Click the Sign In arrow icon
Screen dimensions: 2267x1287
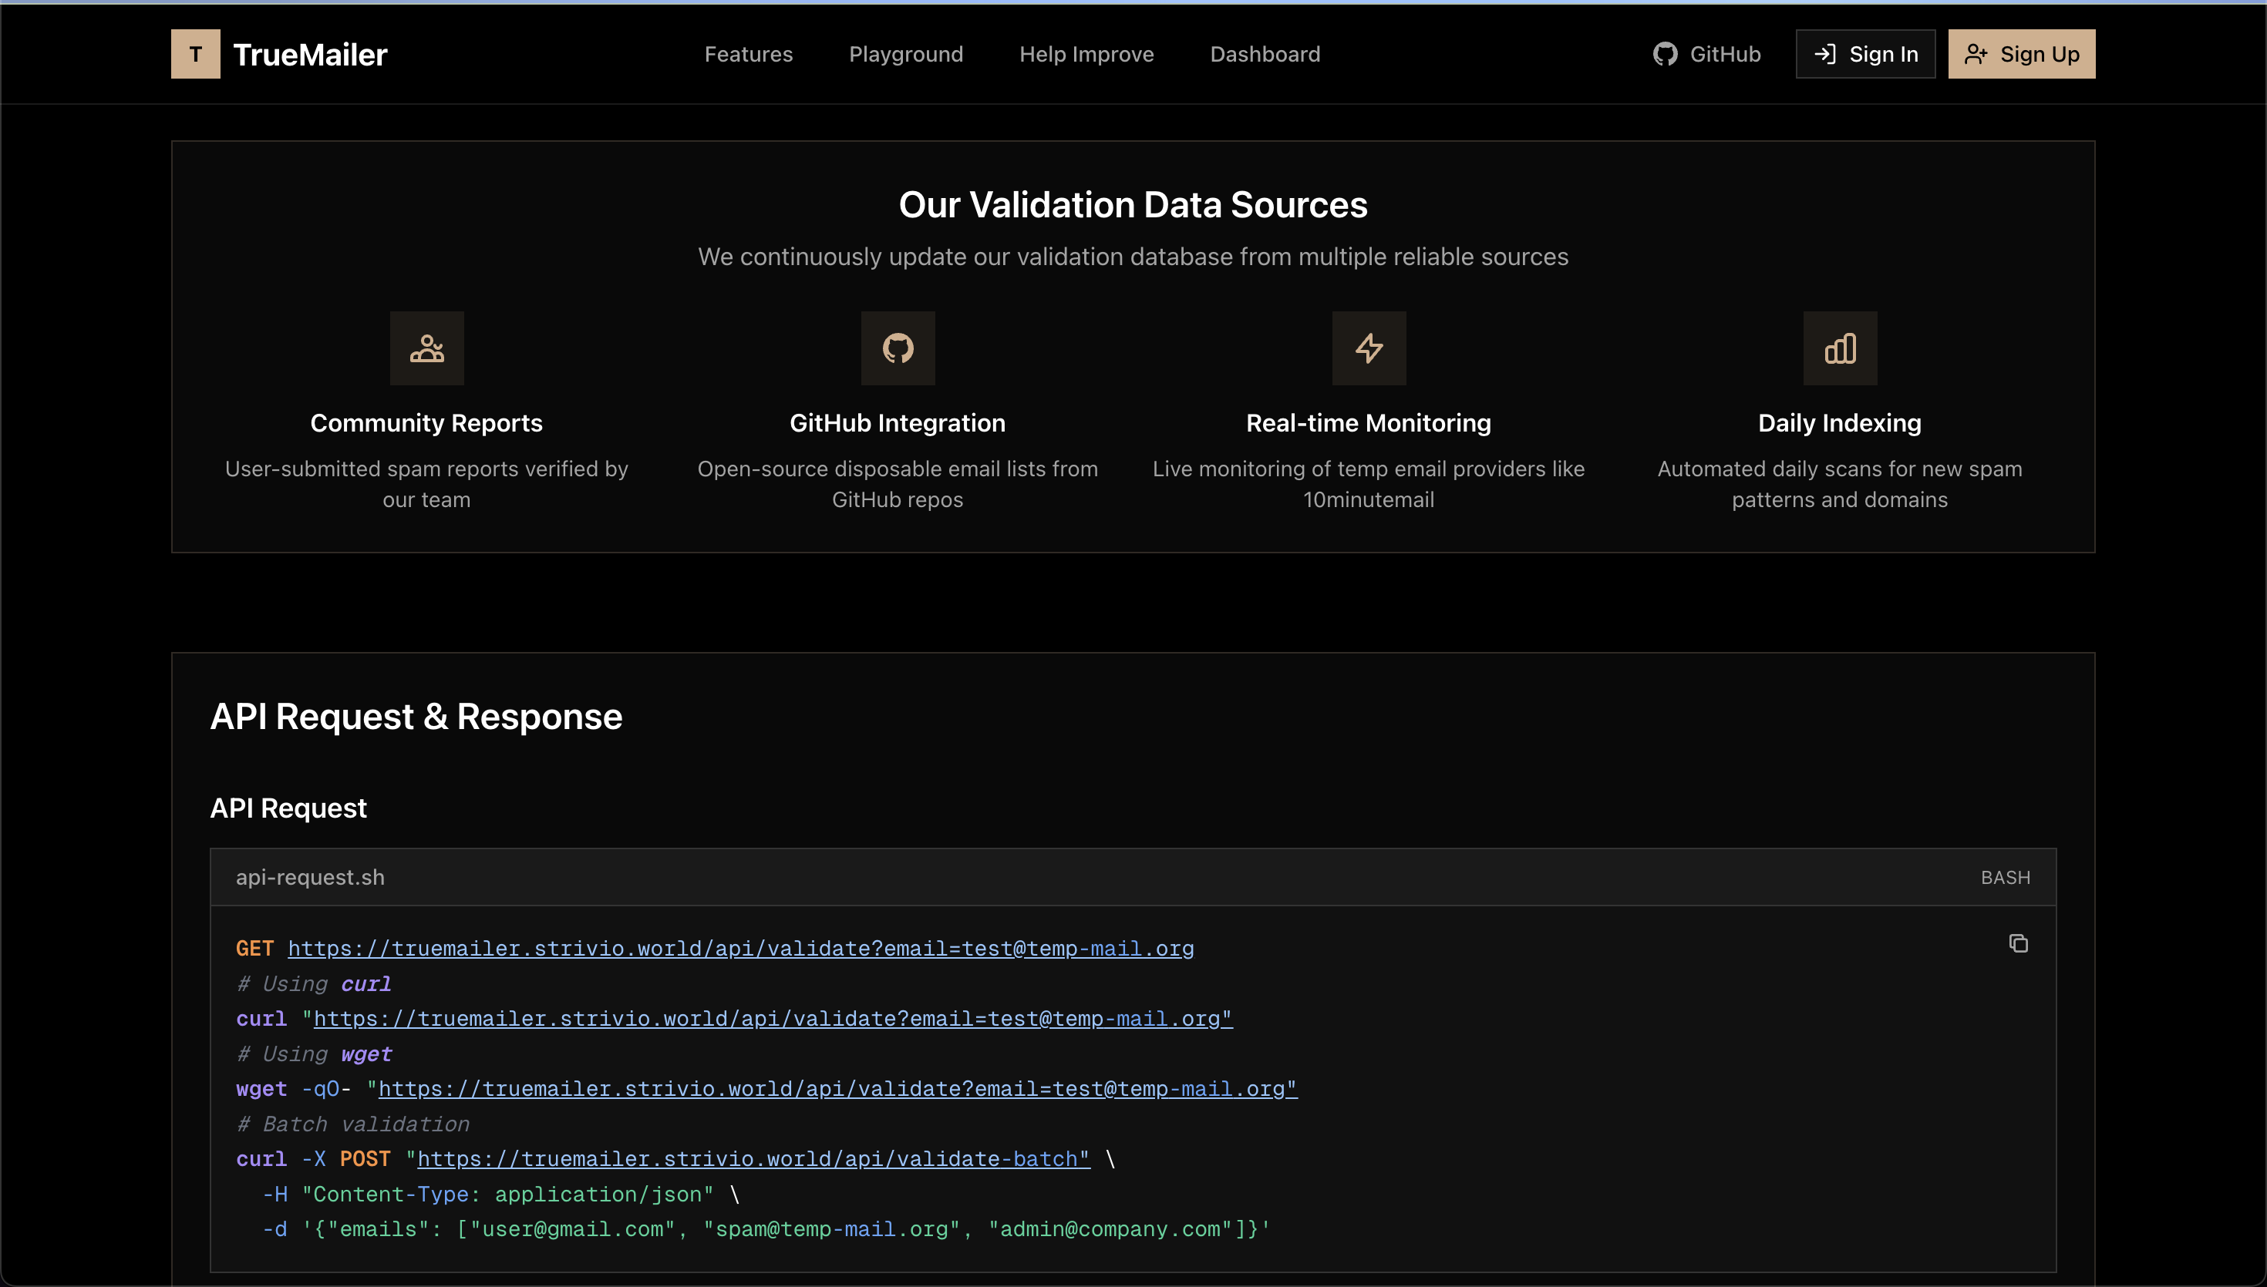[x=1825, y=54]
